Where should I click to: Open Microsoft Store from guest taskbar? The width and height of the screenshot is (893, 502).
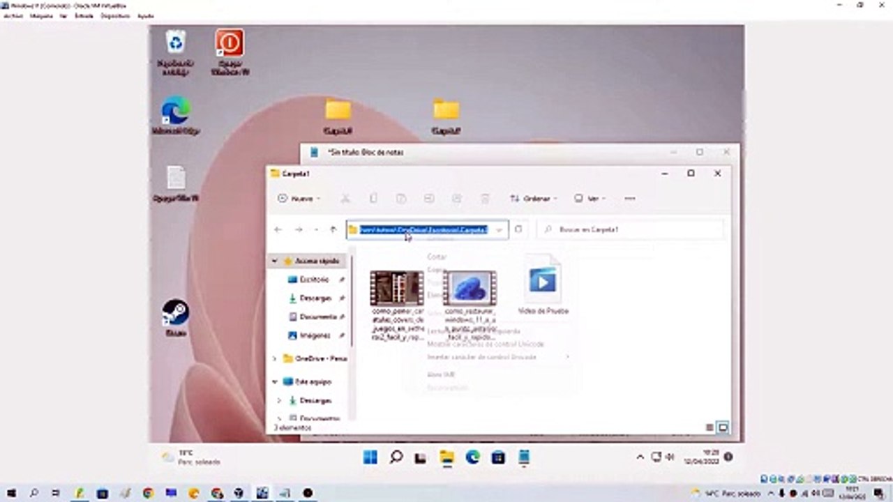[498, 457]
